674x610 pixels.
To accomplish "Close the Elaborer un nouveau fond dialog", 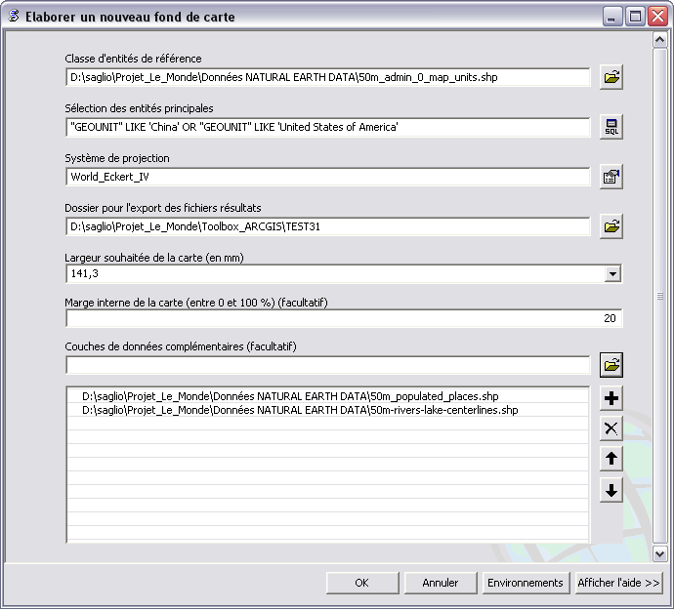I will point(658,17).
